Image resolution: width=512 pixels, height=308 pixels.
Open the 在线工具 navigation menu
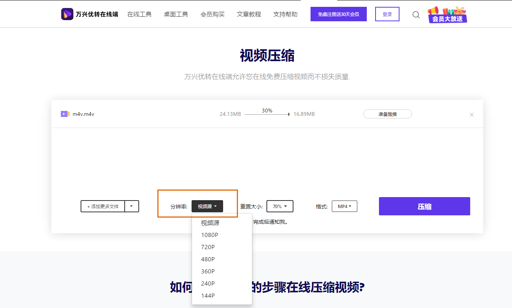pos(139,14)
